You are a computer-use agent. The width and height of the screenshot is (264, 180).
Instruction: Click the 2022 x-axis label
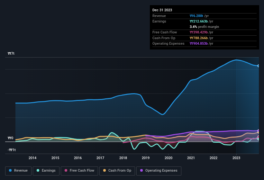point(214,158)
